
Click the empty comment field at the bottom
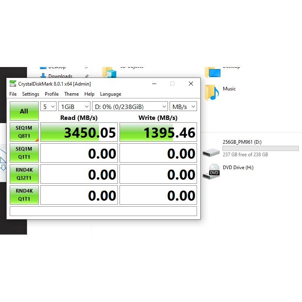103,211
